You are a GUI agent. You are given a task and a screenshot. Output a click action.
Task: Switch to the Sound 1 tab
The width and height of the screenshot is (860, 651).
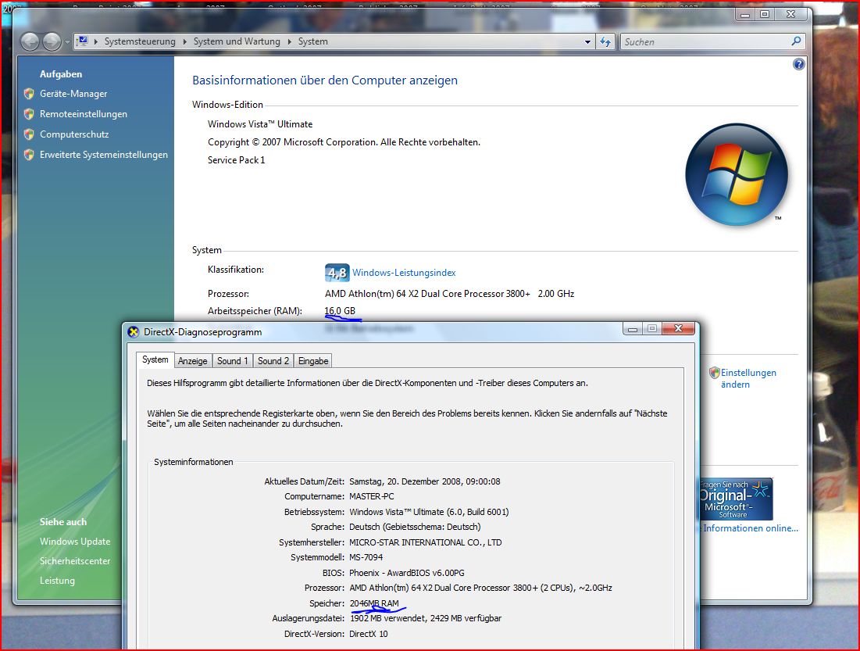coord(233,360)
